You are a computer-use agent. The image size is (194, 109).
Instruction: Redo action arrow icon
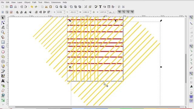[x=36, y=7]
